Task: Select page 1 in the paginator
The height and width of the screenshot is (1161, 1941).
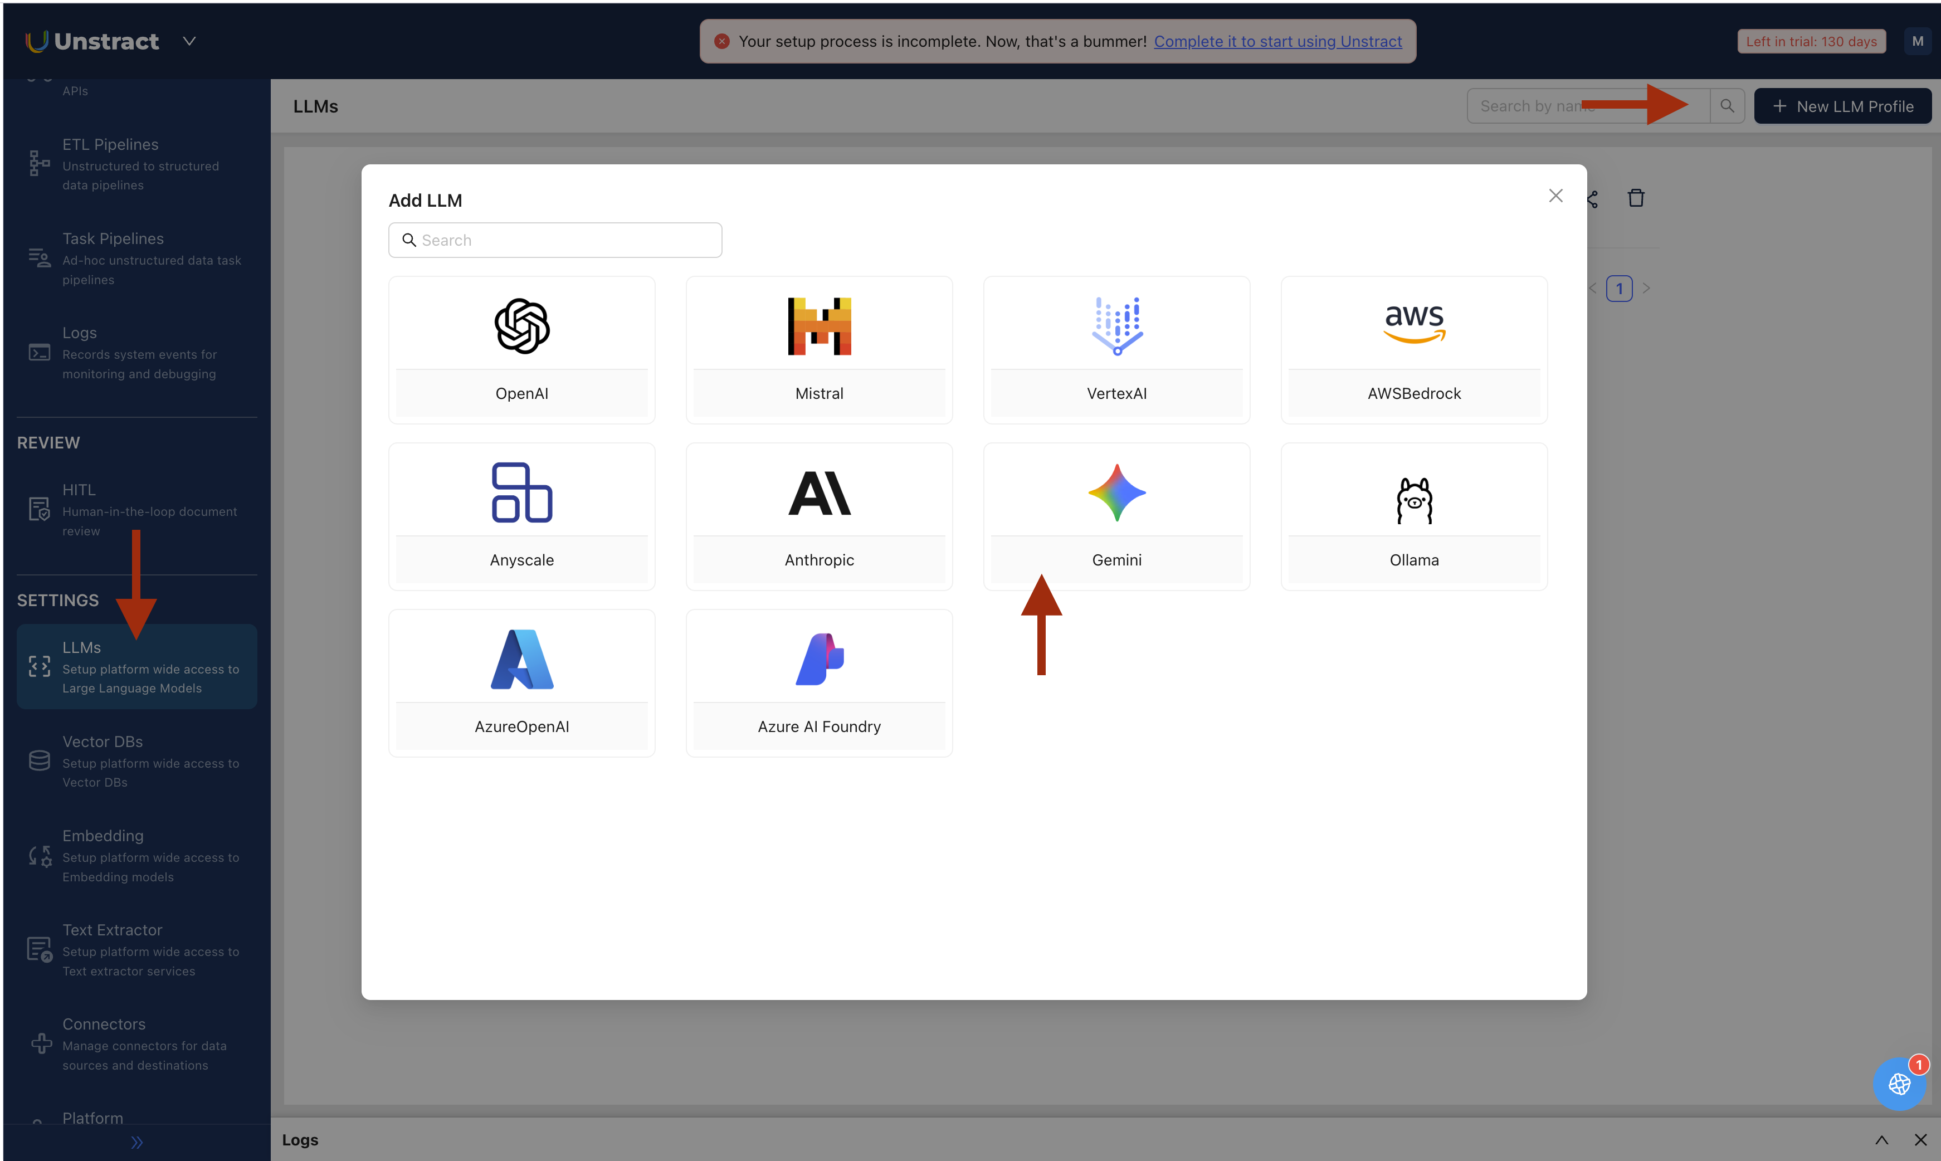Action: click(x=1620, y=288)
